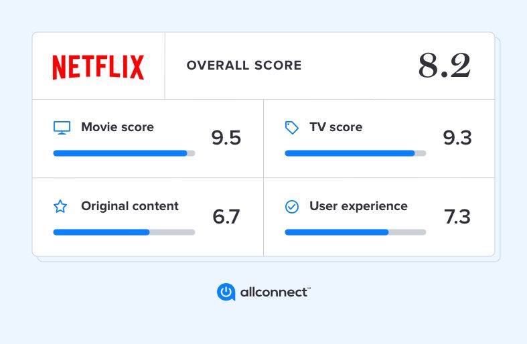Click the monitor icon beside Movie score
527x344 pixels.
point(62,128)
